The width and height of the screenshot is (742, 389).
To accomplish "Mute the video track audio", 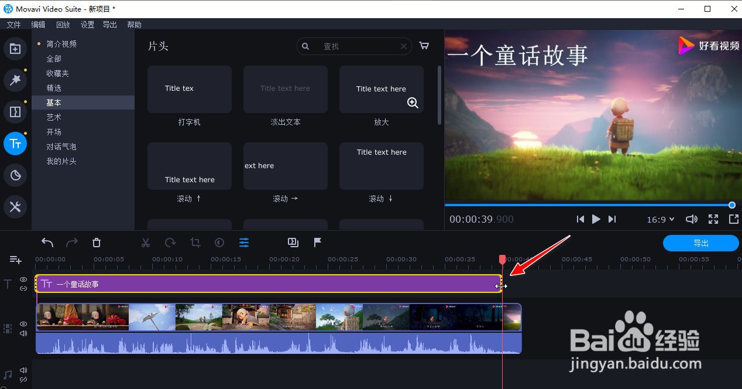I will click(23, 333).
